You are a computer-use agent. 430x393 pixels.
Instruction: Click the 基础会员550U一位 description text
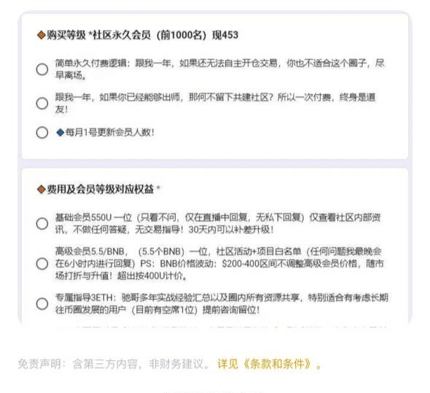point(218,223)
